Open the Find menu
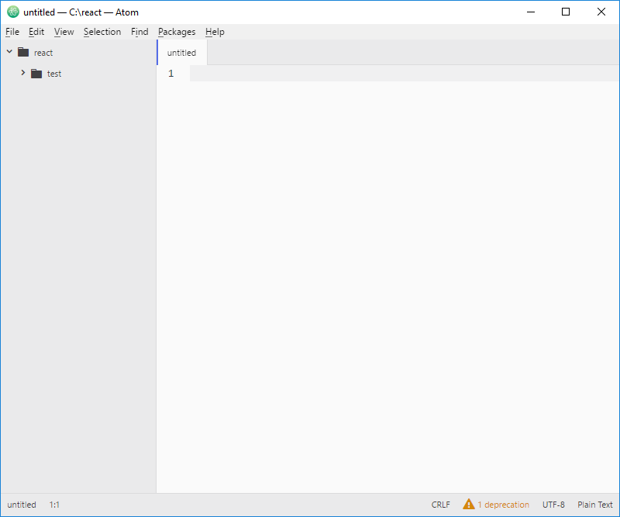 coord(139,32)
